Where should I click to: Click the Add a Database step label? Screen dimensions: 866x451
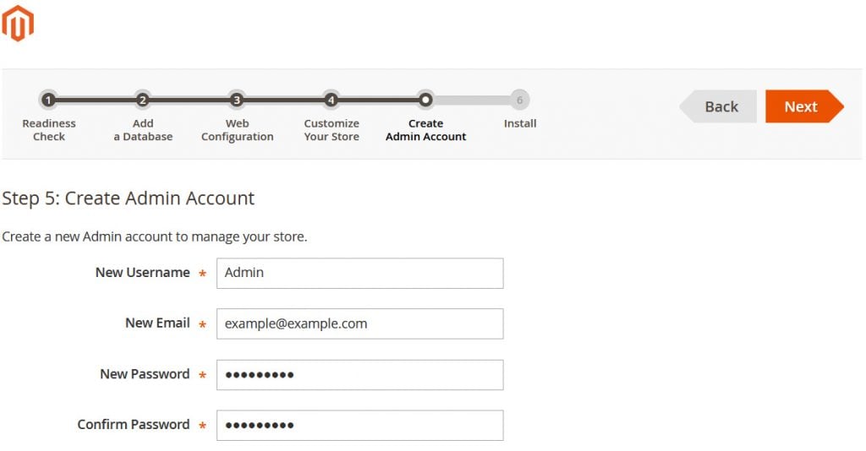(x=143, y=130)
